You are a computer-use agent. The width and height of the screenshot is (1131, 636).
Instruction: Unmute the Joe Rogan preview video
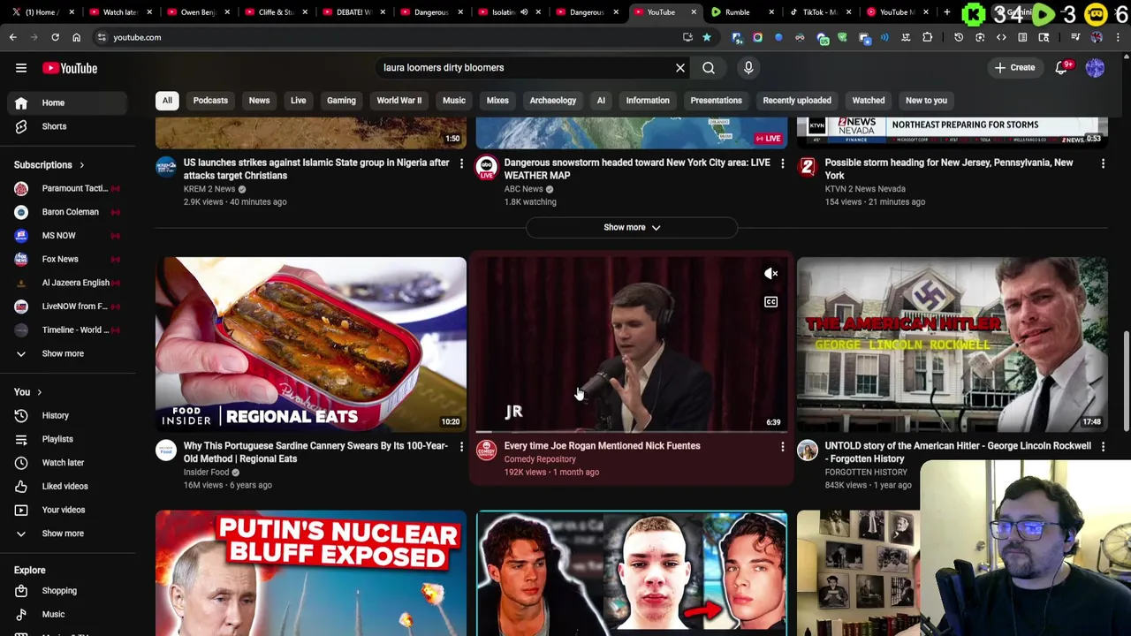tap(771, 274)
